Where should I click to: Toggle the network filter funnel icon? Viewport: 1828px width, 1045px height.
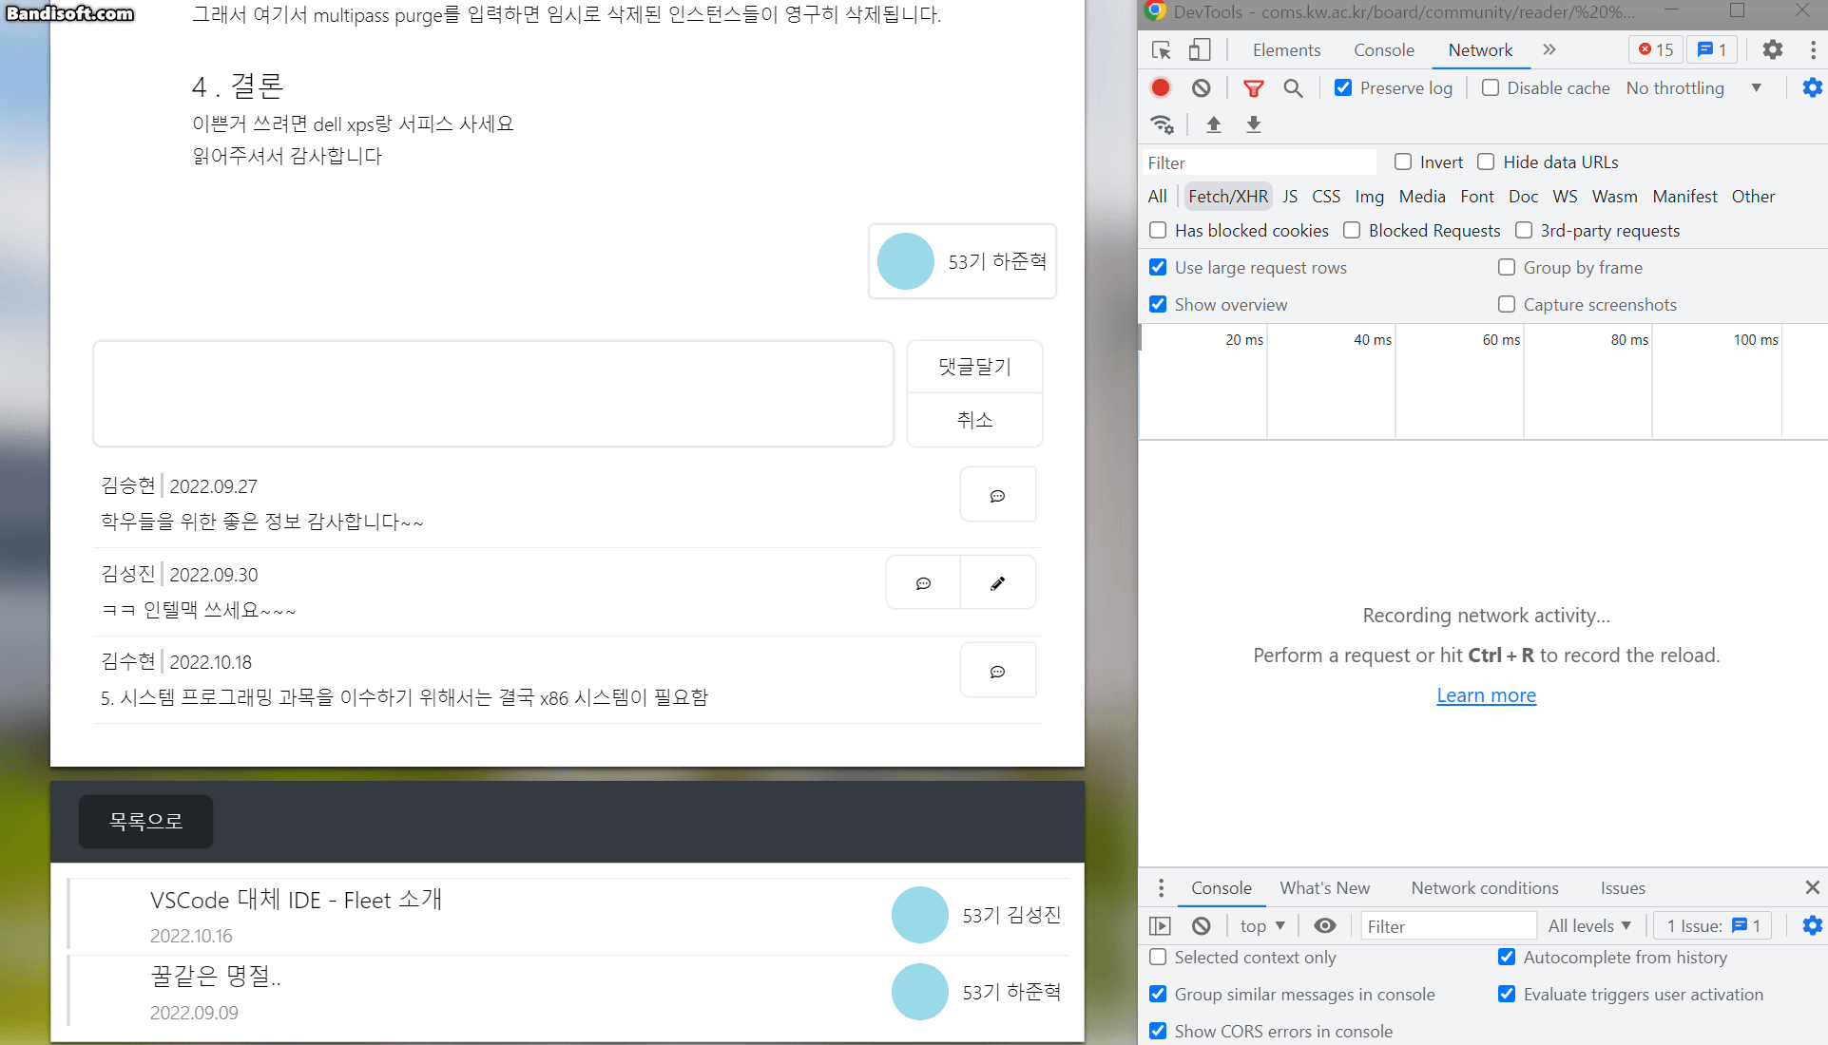coord(1254,88)
